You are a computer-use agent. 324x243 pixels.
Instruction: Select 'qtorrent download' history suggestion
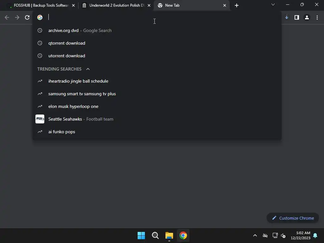click(x=157, y=43)
